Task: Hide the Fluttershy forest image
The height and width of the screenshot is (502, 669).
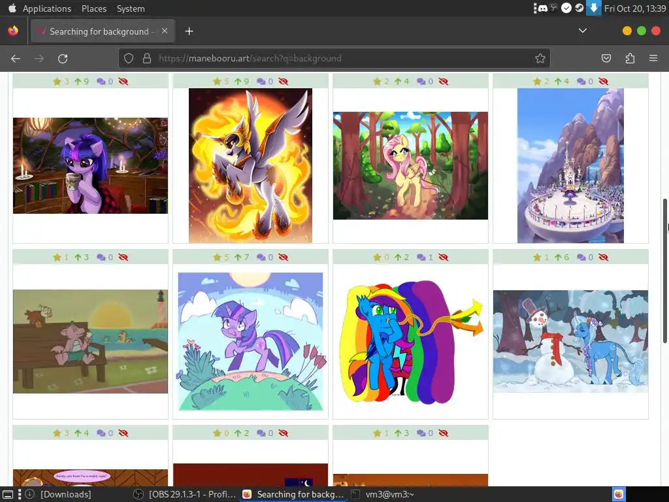Action: click(444, 82)
